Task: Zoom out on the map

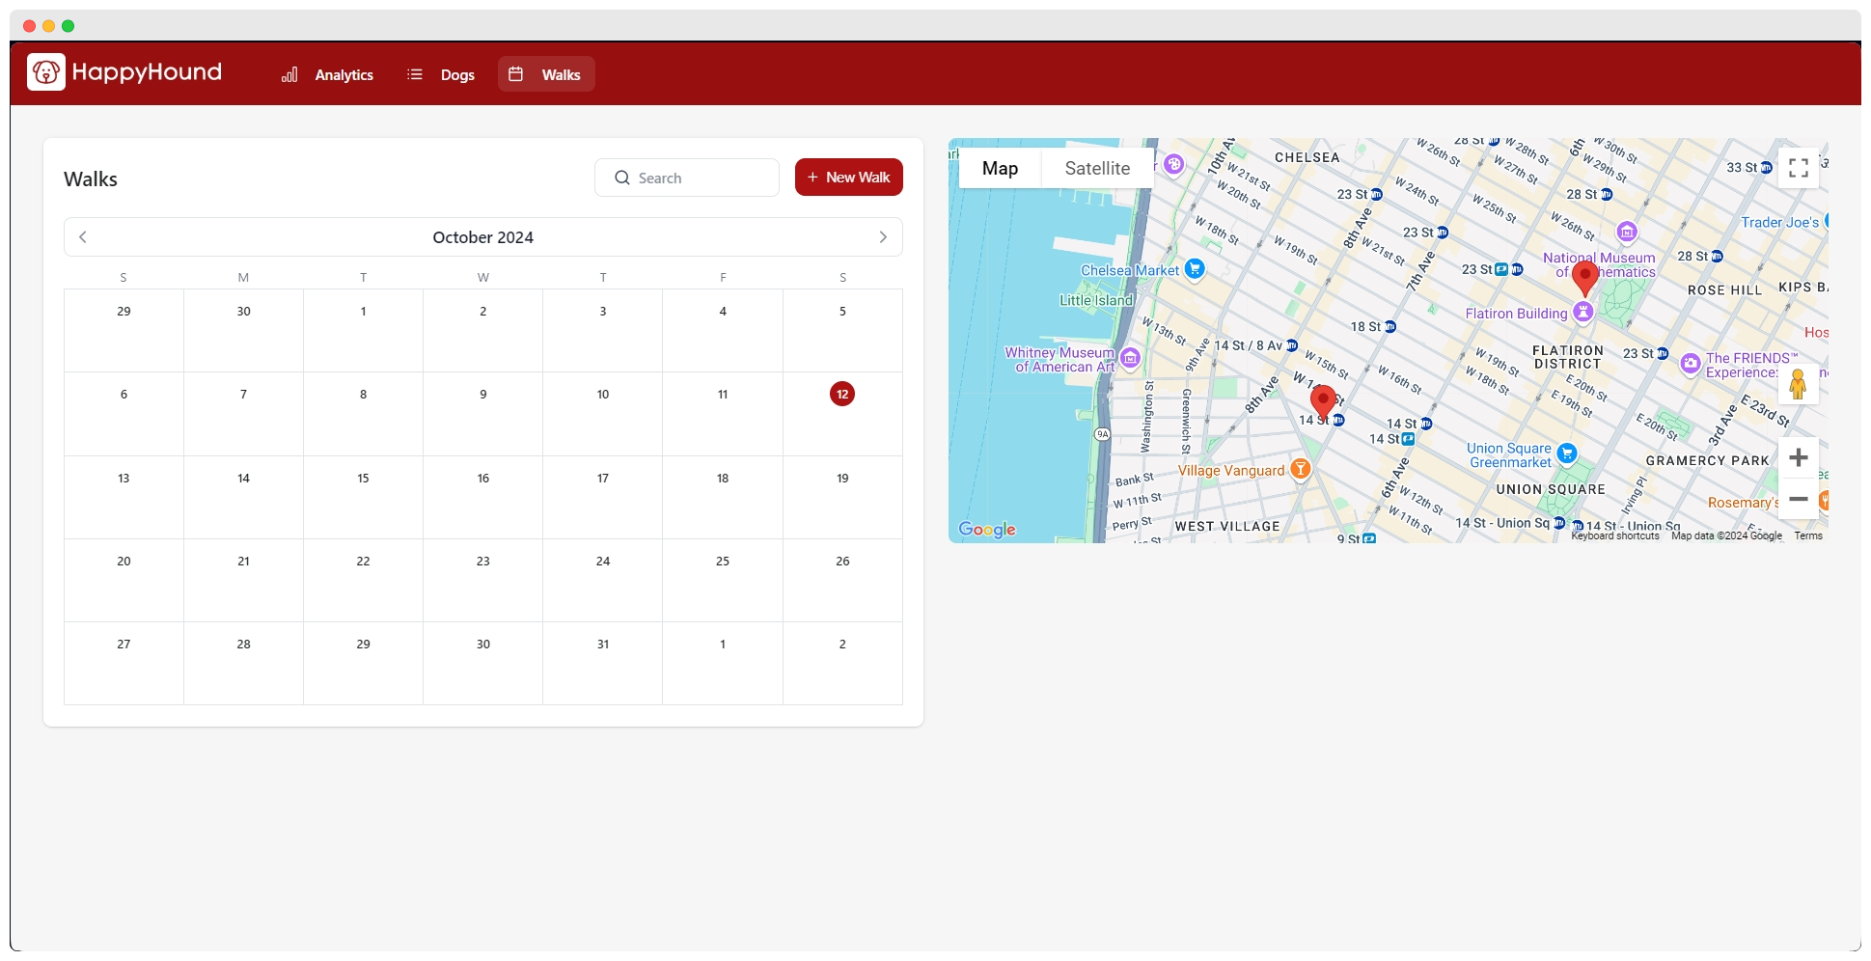Action: 1798,500
